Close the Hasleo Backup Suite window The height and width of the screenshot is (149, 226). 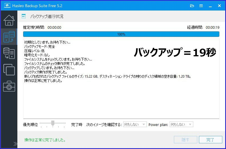click(219, 6)
